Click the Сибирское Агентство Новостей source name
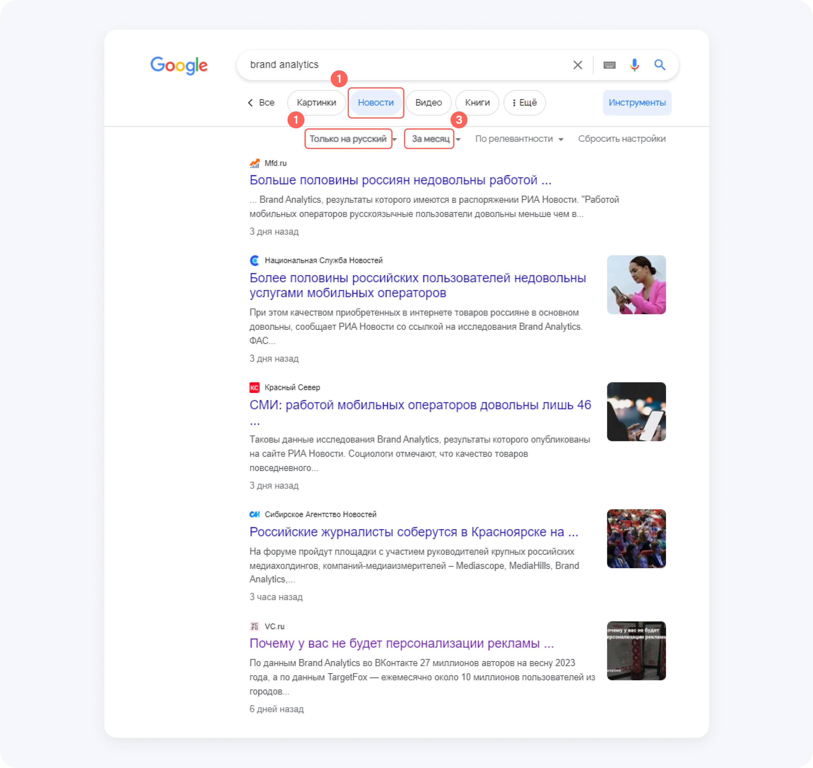This screenshot has width=813, height=768. coord(320,514)
